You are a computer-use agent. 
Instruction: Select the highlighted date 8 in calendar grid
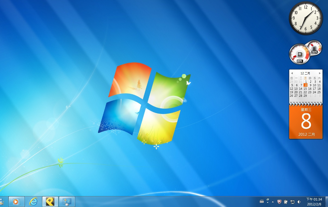[306, 85]
